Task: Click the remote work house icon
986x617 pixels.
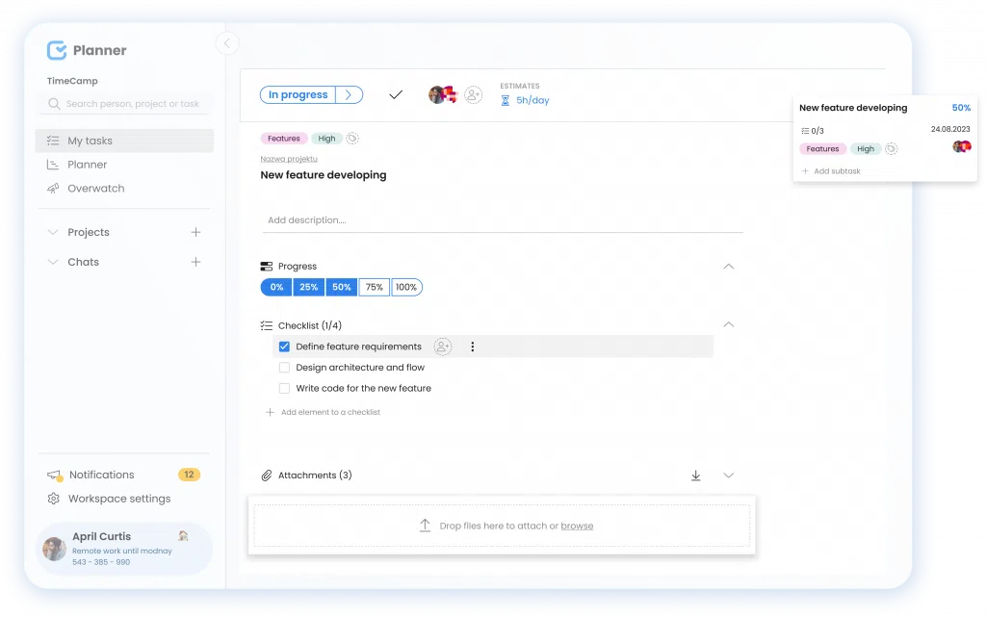Action: (x=183, y=536)
